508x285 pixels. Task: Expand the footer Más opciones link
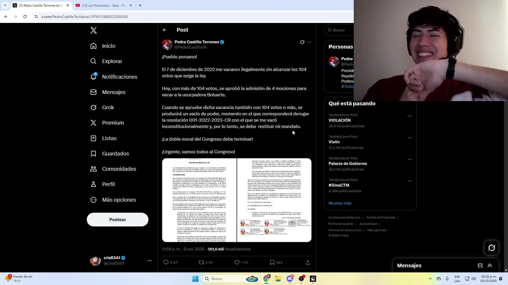click(378, 230)
